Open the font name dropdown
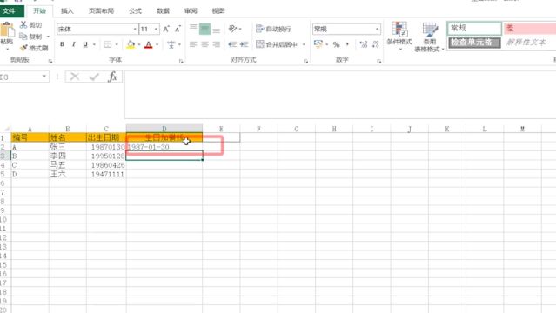The image size is (556, 313). (x=135, y=29)
